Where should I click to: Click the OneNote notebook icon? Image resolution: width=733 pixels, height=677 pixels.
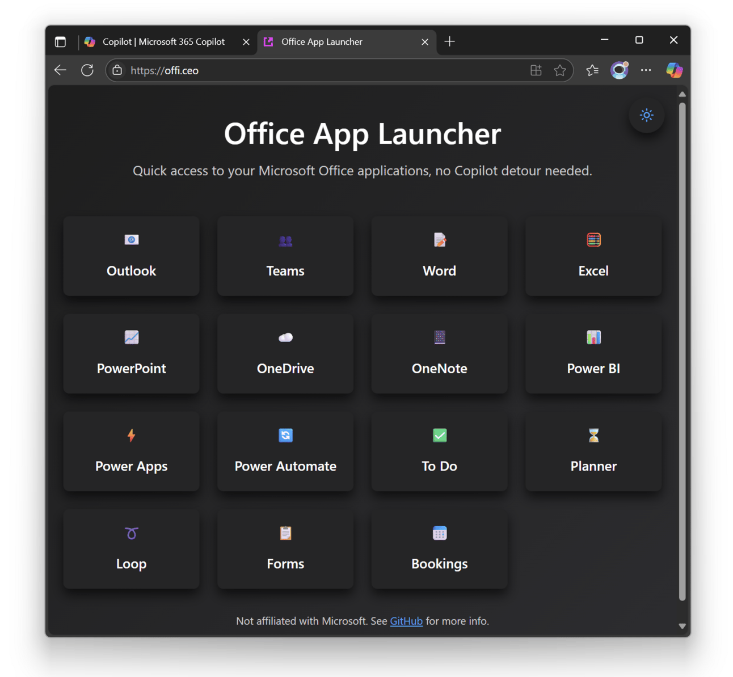[x=440, y=337]
